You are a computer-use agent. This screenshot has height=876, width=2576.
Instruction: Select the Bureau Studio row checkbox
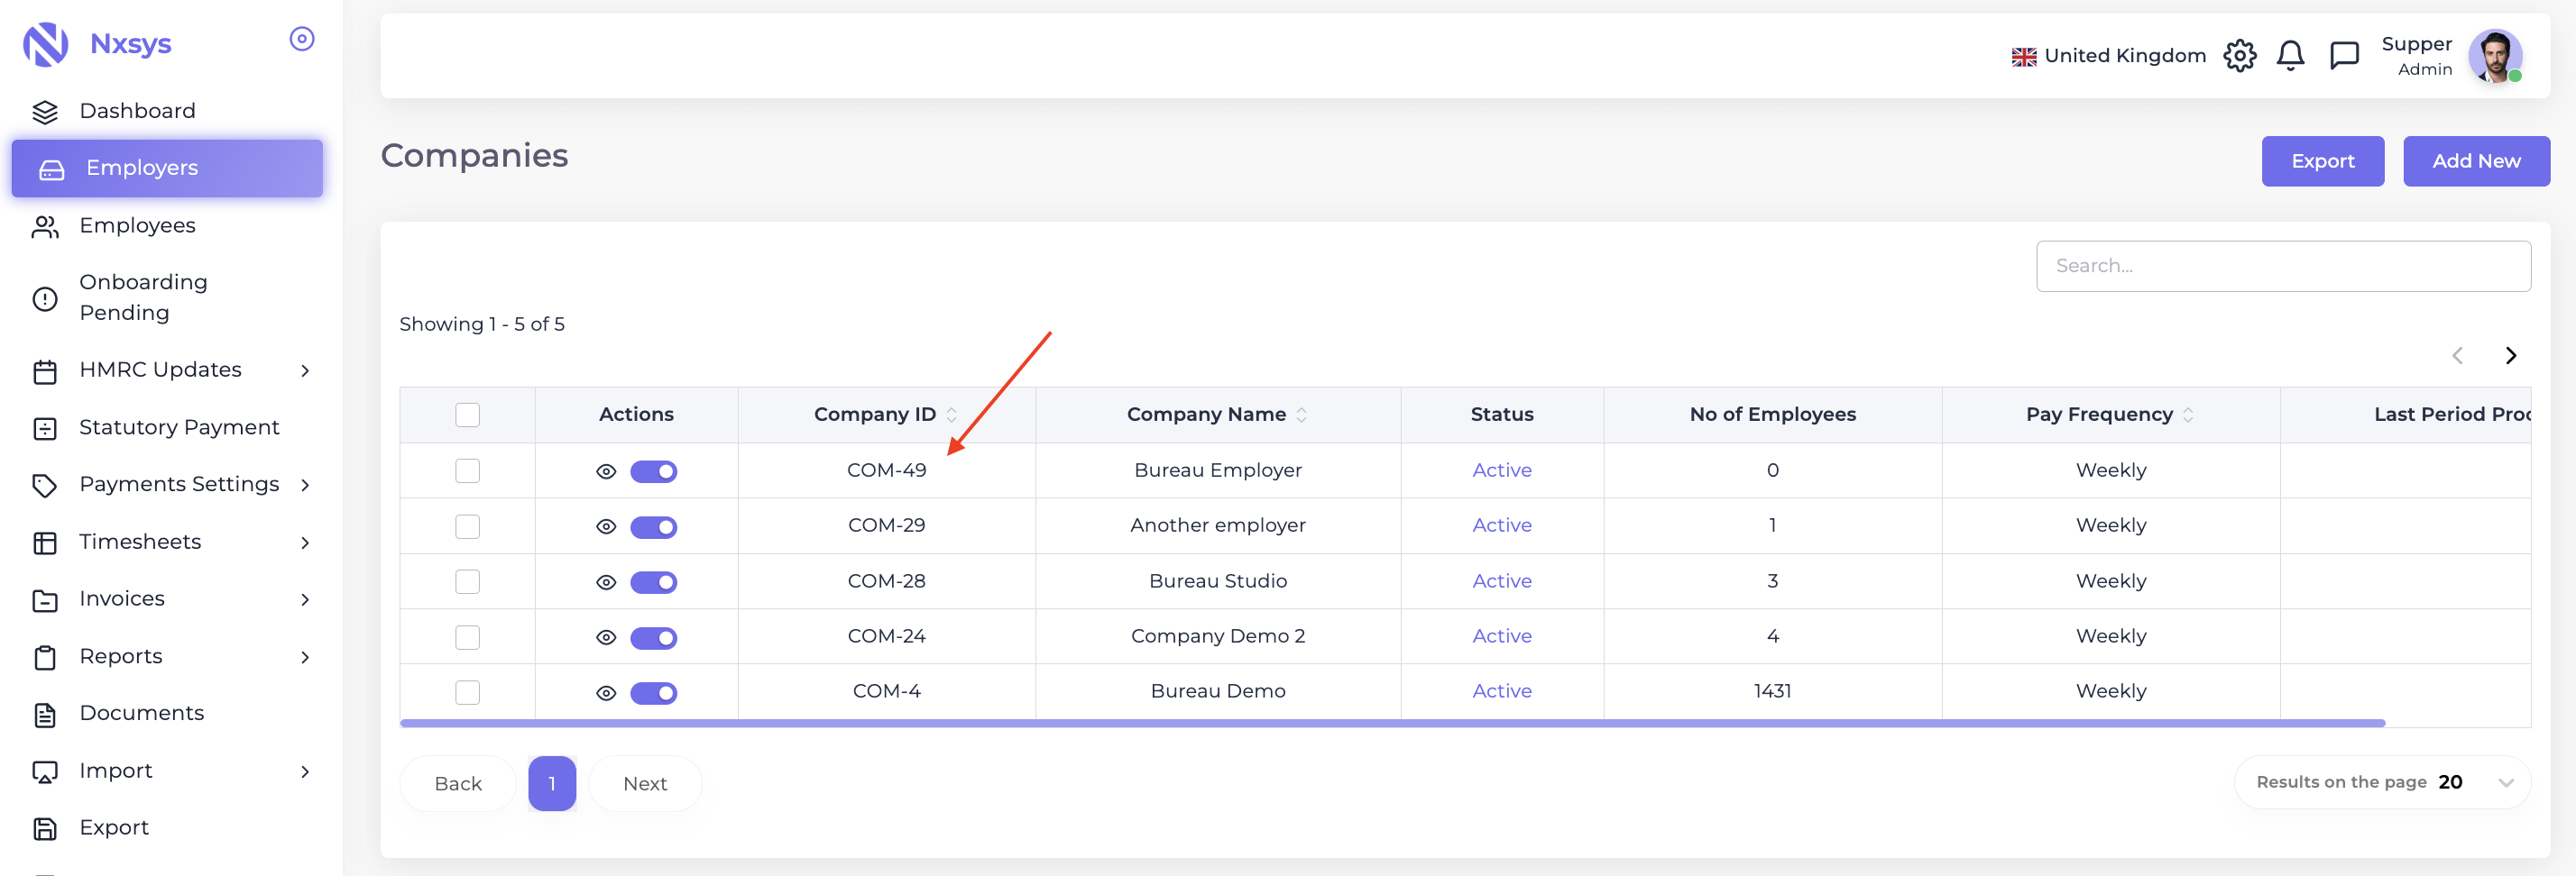467,581
